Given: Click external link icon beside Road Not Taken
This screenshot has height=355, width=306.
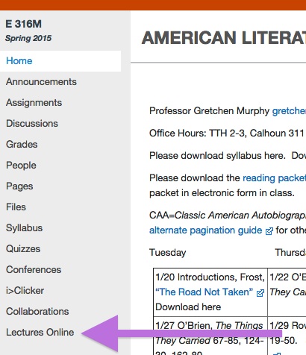Looking at the screenshot, I should coord(260,293).
